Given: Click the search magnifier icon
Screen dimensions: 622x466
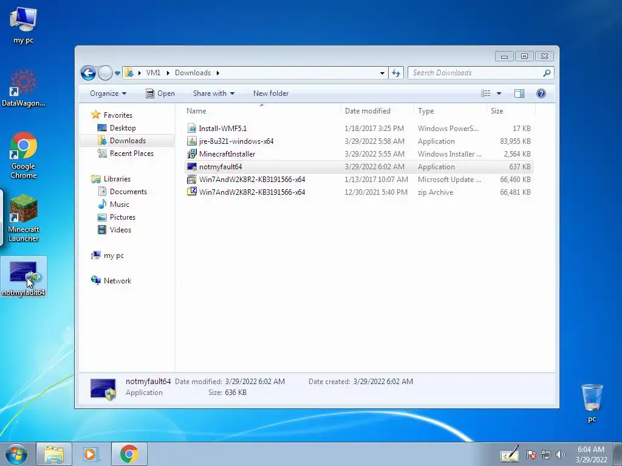Looking at the screenshot, I should tap(547, 73).
